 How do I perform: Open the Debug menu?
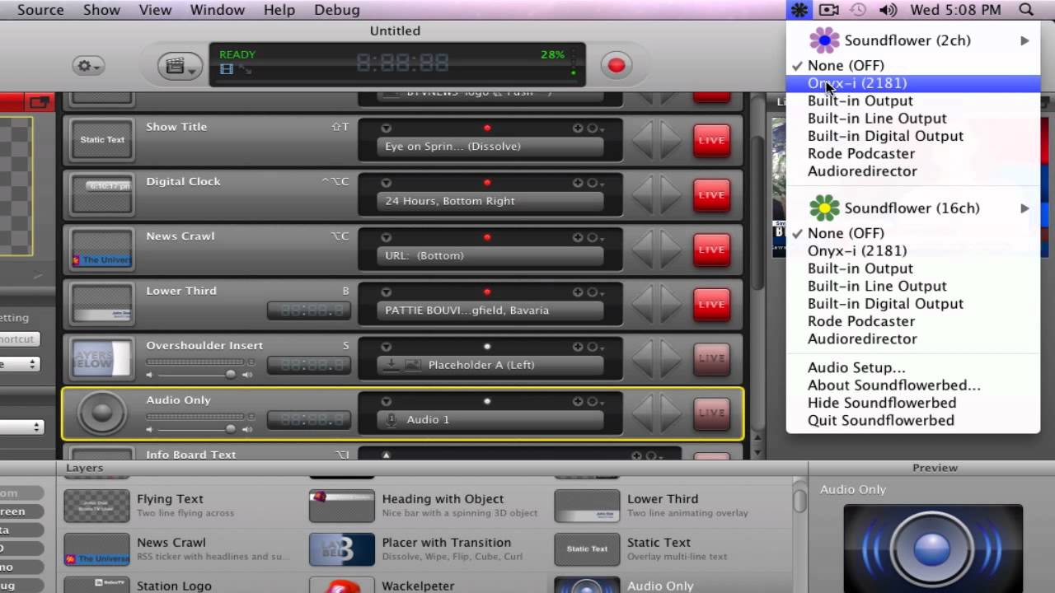(336, 10)
